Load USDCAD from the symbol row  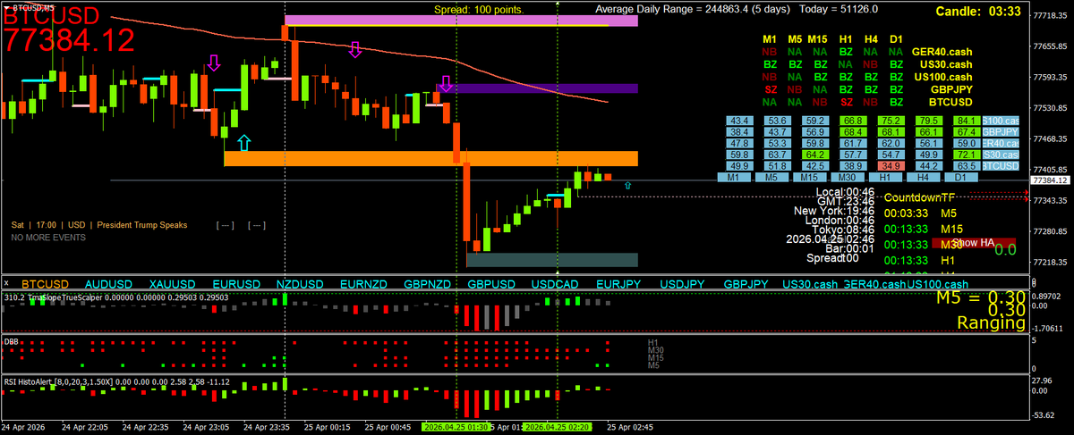pyautogui.click(x=557, y=283)
